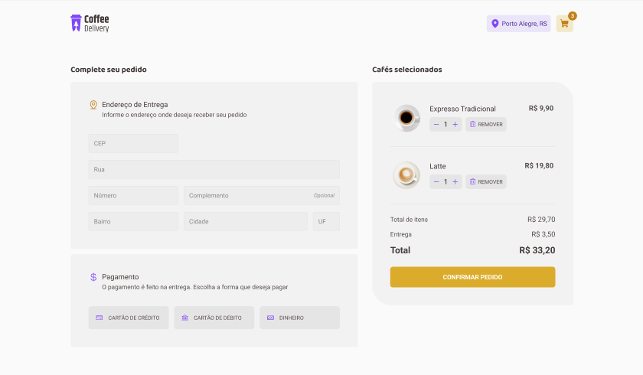Click the Porto Alegre, RS location badge
The height and width of the screenshot is (375, 643).
pyautogui.click(x=519, y=24)
